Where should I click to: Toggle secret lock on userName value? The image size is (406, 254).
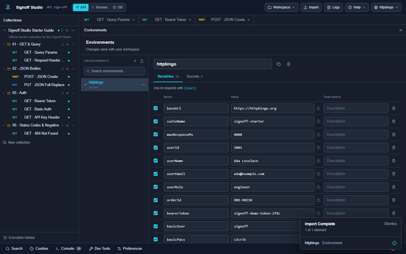[319, 161]
